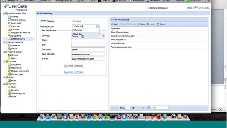This screenshot has height=128, width=227.
Task: Click the Clear list toolbar button
Action: (x=141, y=24)
